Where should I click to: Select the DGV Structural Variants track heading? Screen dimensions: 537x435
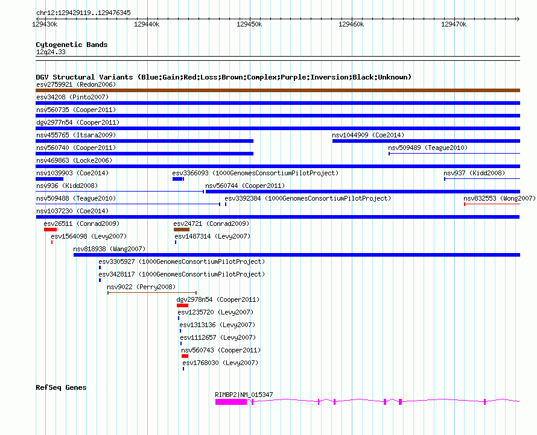click(223, 77)
